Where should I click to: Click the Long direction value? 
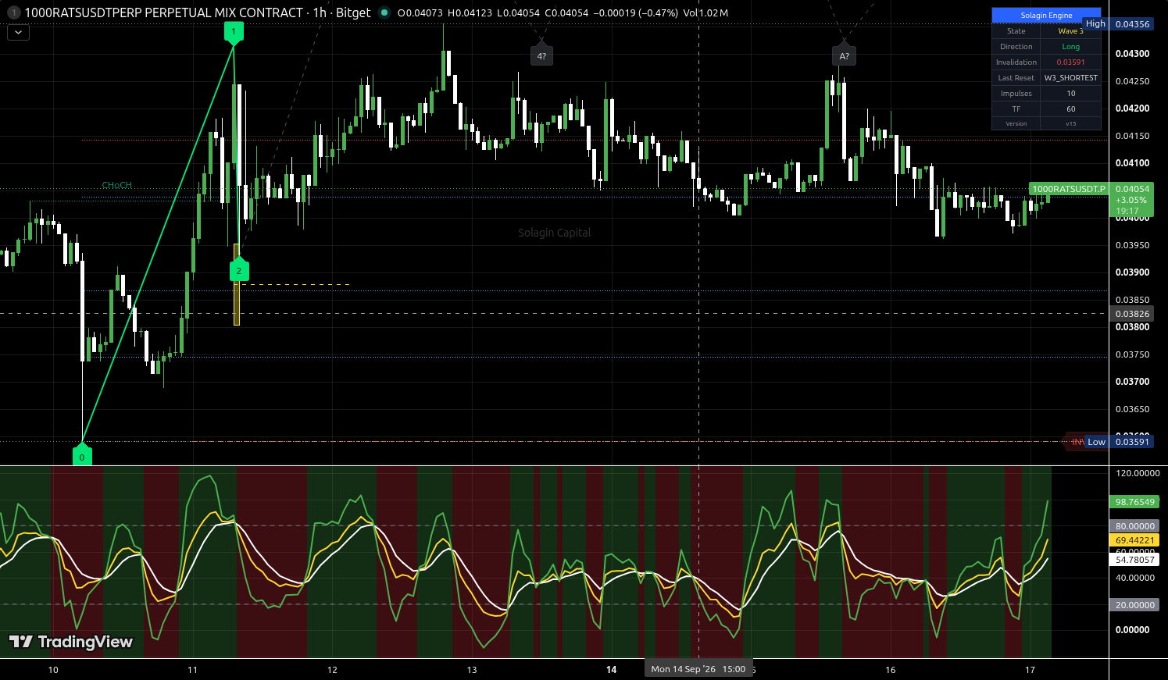[x=1070, y=47]
